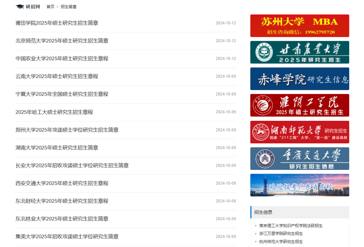This screenshot has width=364, height=247.
Task: Open 杭州师范大学研究生招生 link
Action: point(281,242)
